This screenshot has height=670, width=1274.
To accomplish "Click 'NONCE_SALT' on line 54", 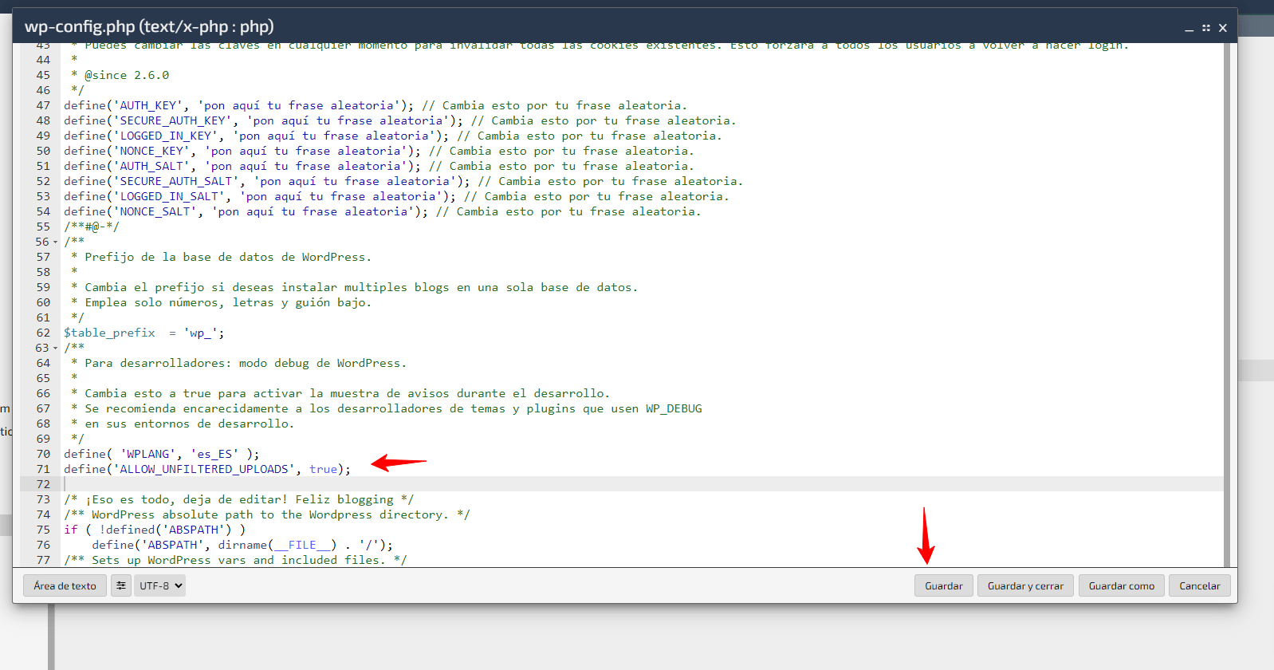I will pyautogui.click(x=155, y=211).
